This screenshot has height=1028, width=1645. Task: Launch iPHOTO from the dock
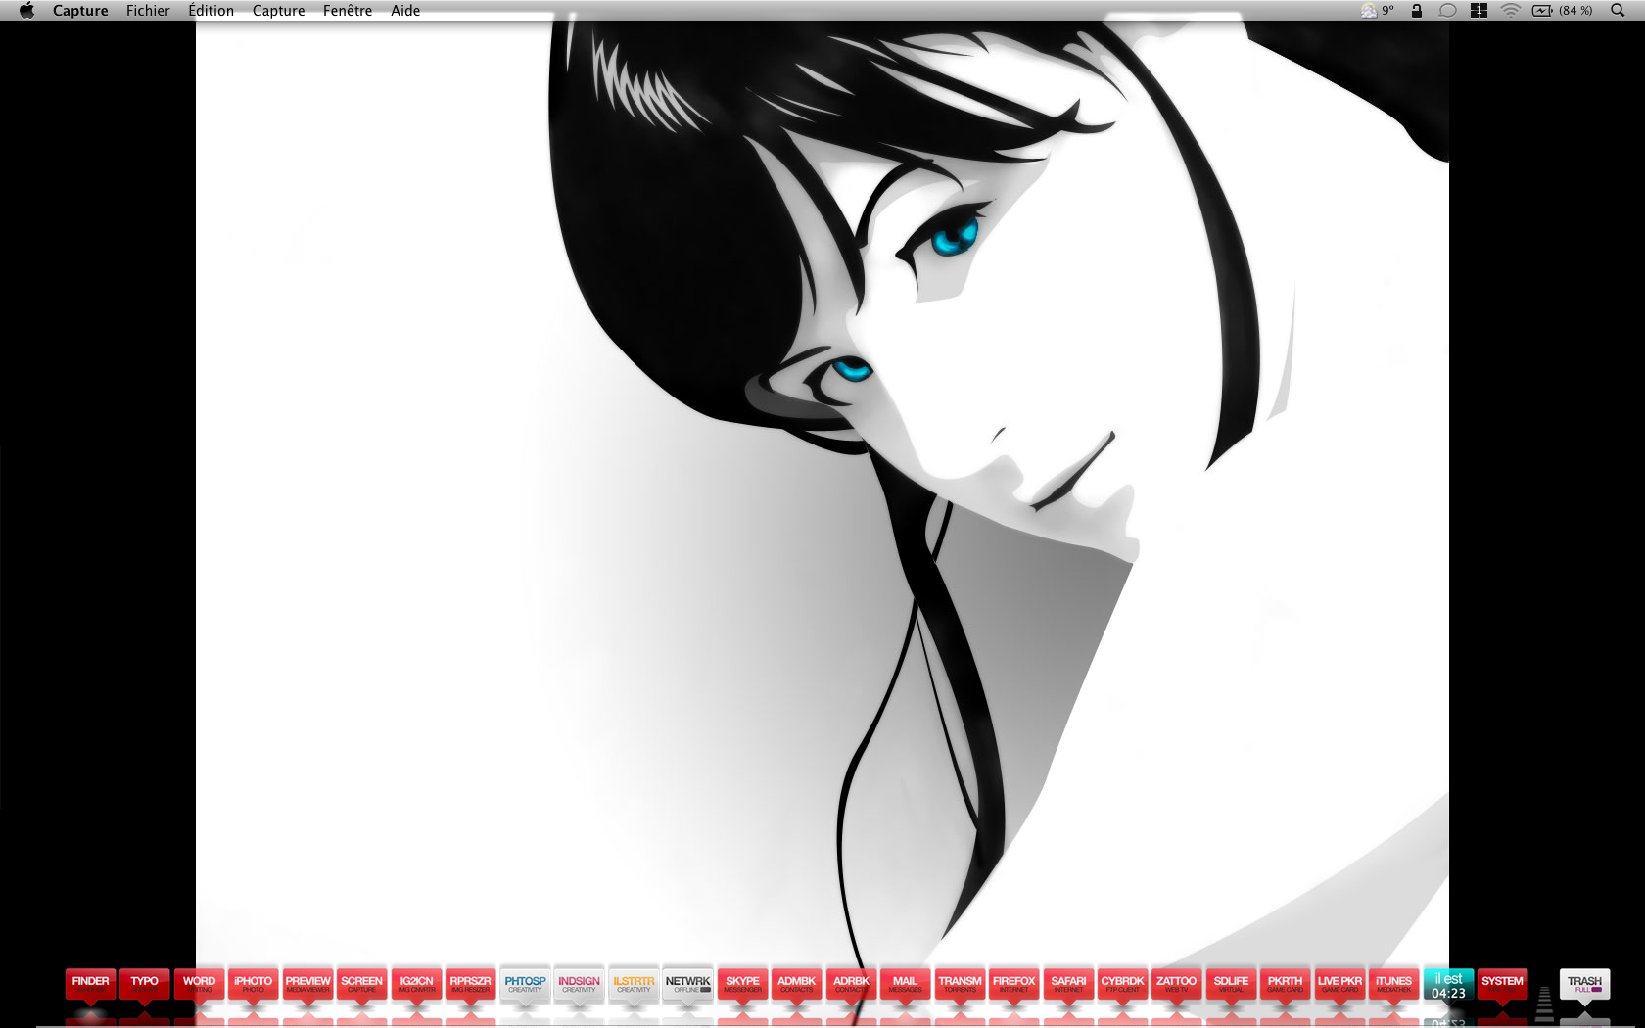pyautogui.click(x=253, y=984)
